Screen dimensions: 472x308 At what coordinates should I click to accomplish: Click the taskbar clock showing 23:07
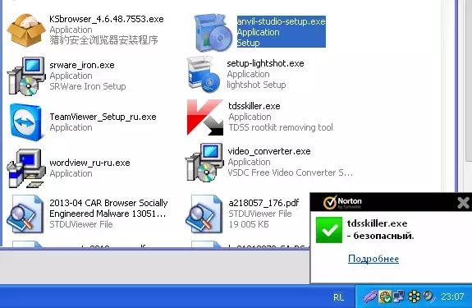coord(452,297)
